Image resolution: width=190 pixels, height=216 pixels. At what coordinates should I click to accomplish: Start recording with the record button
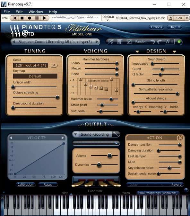pyautogui.click(x=30, y=18)
